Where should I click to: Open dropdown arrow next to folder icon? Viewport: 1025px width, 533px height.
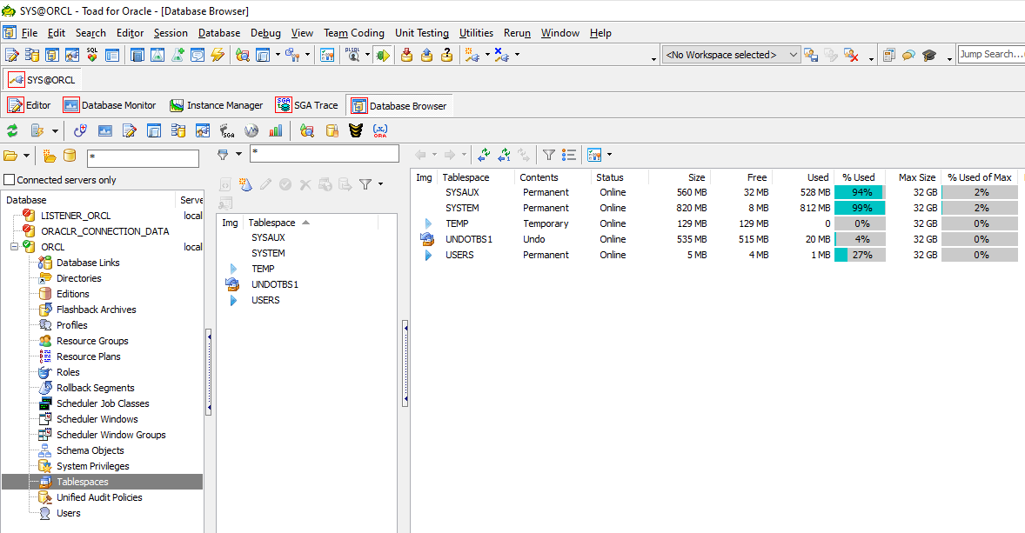[x=26, y=156]
